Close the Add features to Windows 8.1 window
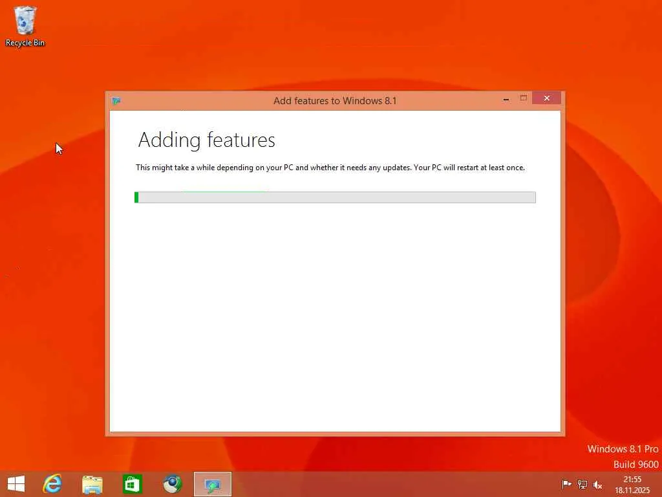 coord(547,98)
